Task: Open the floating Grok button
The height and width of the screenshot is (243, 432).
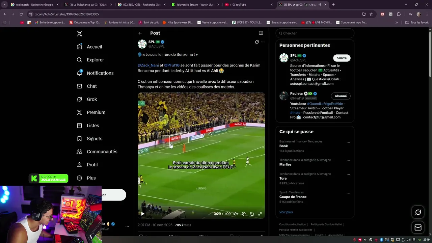Action: 418,212
